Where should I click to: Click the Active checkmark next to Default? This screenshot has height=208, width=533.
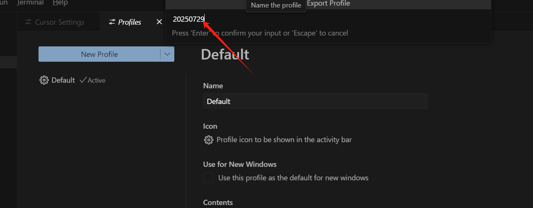[83, 80]
